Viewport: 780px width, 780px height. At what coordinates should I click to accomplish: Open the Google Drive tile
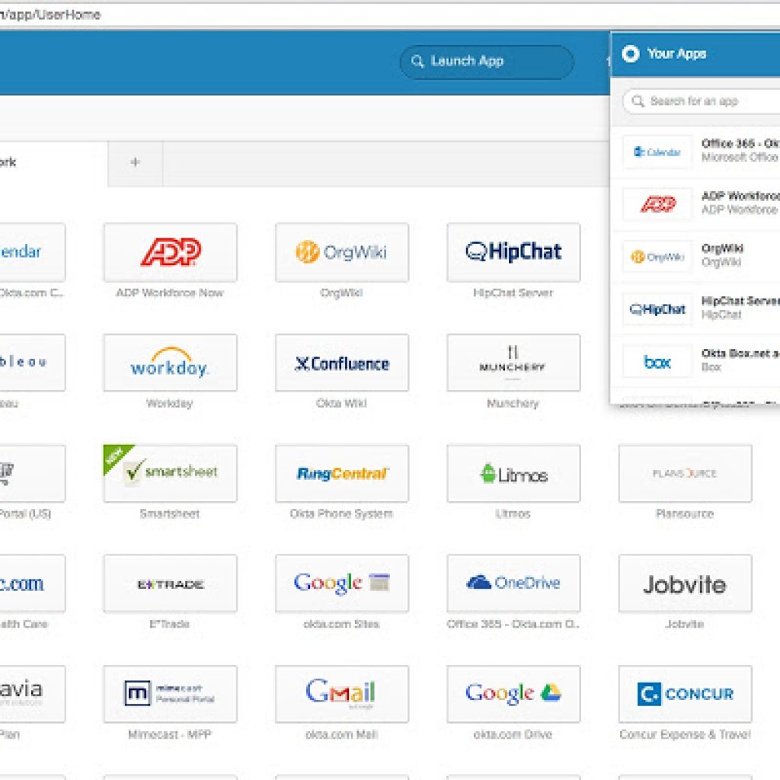pos(513,694)
